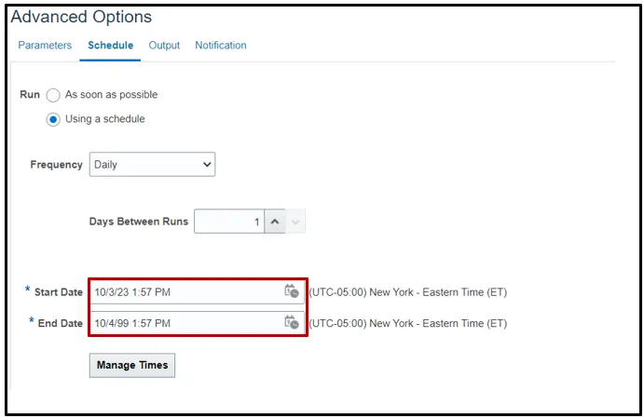Open the Output tab

(164, 45)
